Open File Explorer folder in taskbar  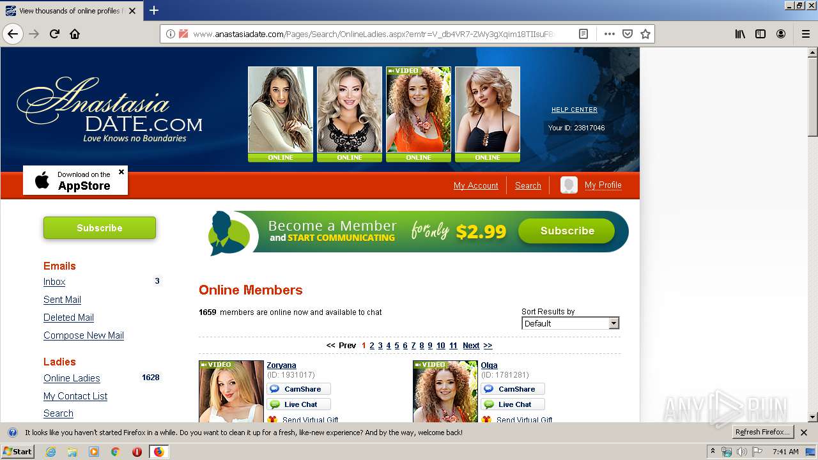(x=72, y=452)
